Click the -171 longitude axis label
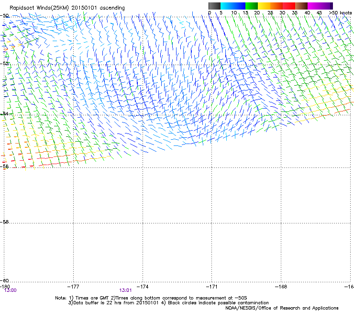Image resolution: width=354 pixels, height=311 pixels. coord(211,287)
